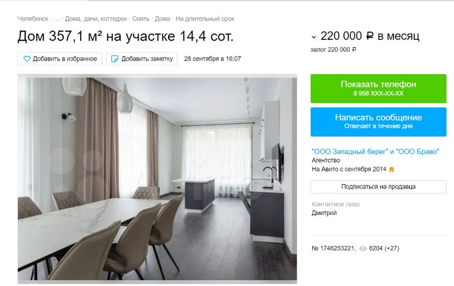The image size is (454, 286).
Task: Open Челябинск breadcrumb link
Action: (33, 19)
